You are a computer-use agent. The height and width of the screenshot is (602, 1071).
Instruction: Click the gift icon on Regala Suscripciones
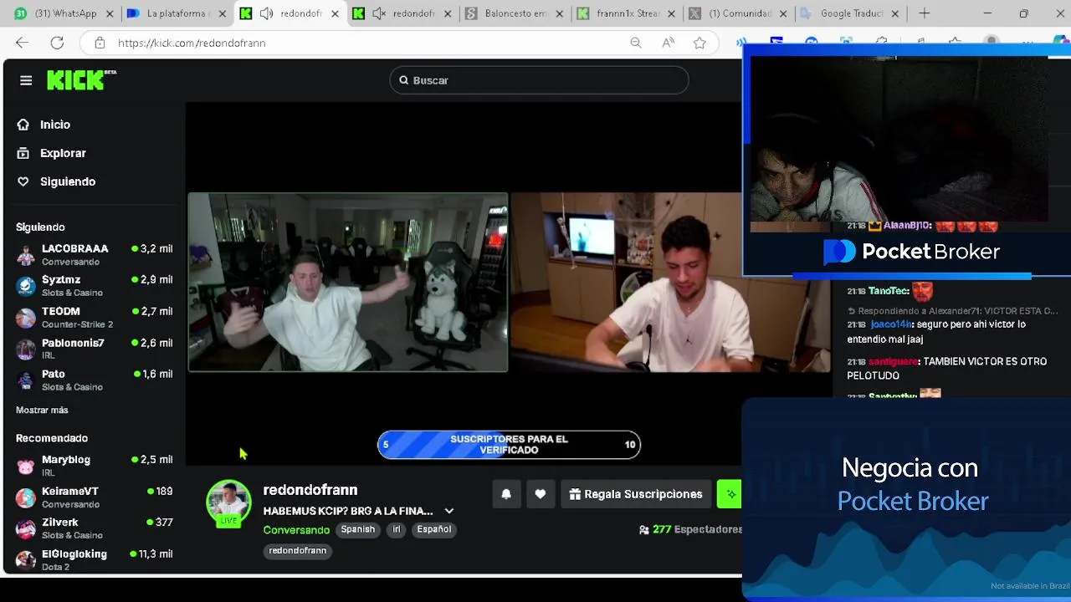575,494
